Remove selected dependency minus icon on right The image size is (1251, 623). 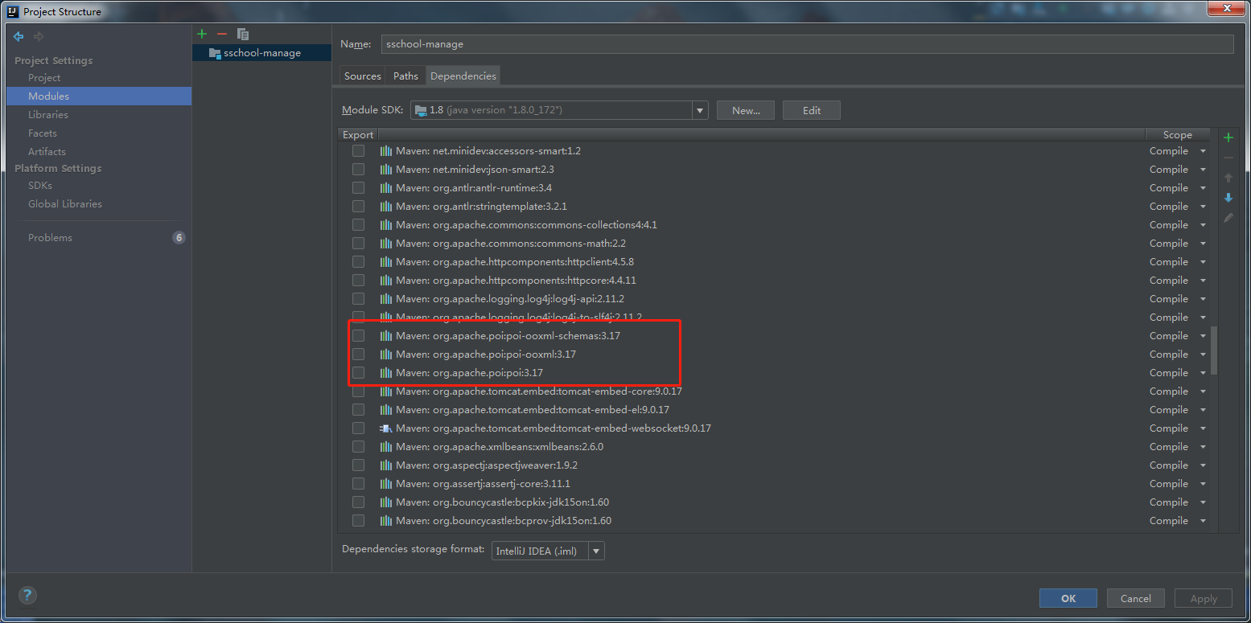click(1228, 158)
